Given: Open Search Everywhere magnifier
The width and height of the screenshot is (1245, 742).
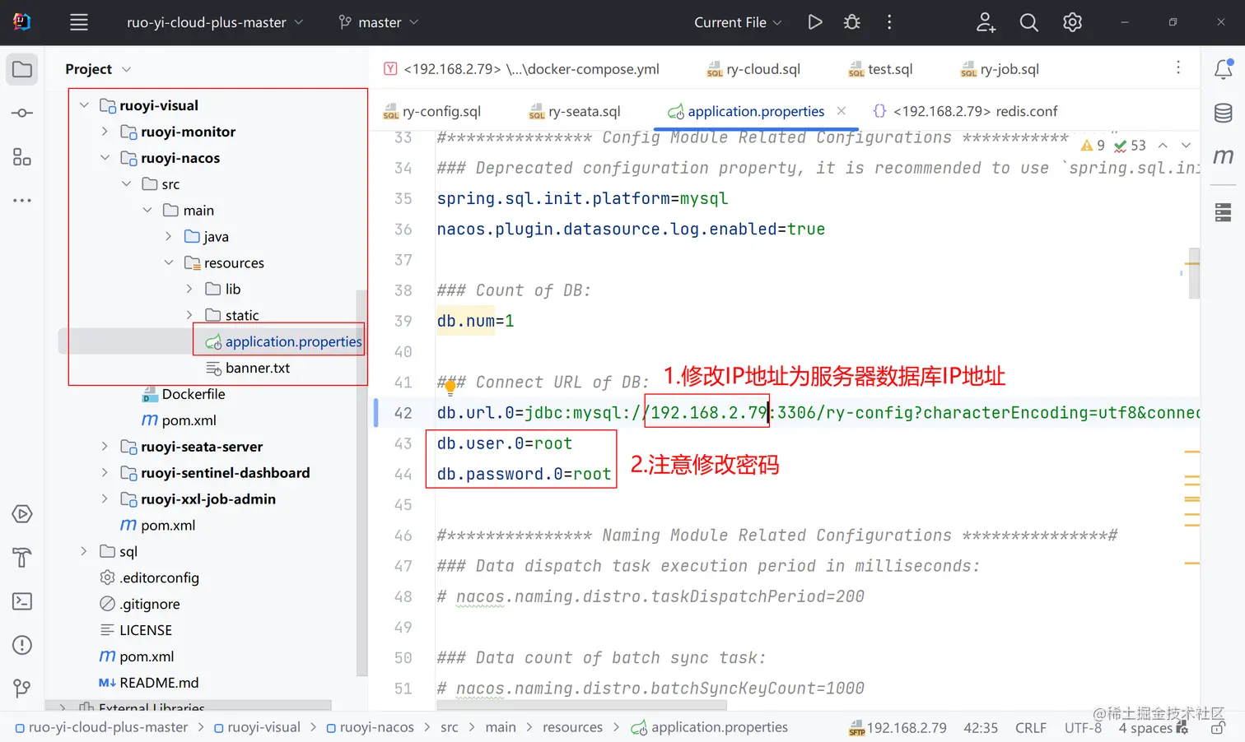Looking at the screenshot, I should (x=1028, y=22).
